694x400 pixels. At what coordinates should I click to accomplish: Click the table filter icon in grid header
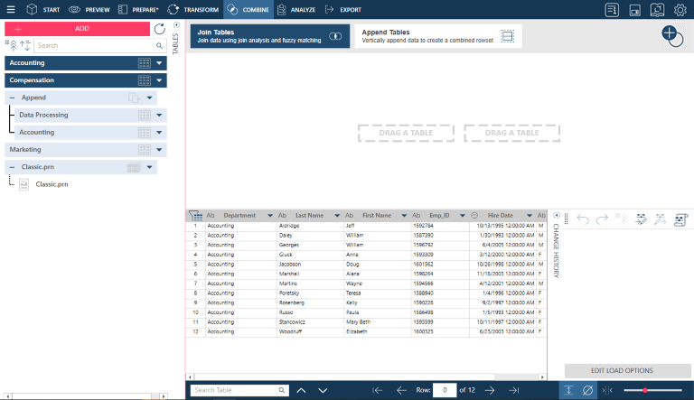pyautogui.click(x=195, y=215)
